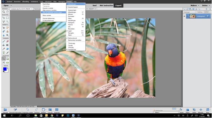The image size is (212, 118).
Task: Open the Stijlen panel
Action: pos(194,110)
